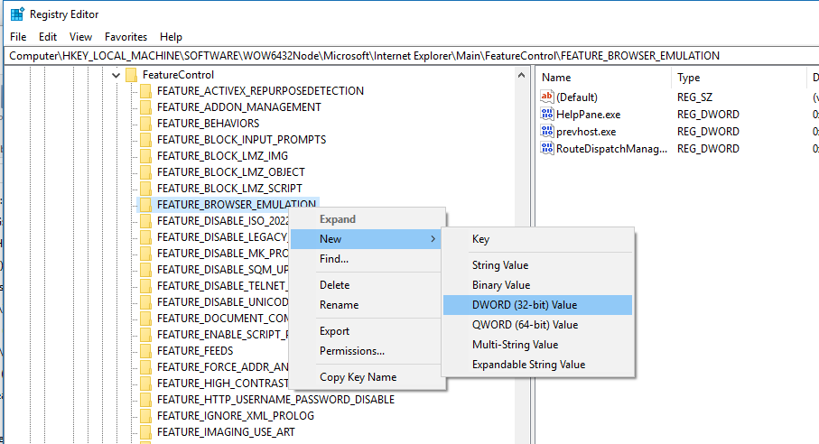This screenshot has width=819, height=444.
Task: Select Delete in the context menu
Action: [x=367, y=285]
